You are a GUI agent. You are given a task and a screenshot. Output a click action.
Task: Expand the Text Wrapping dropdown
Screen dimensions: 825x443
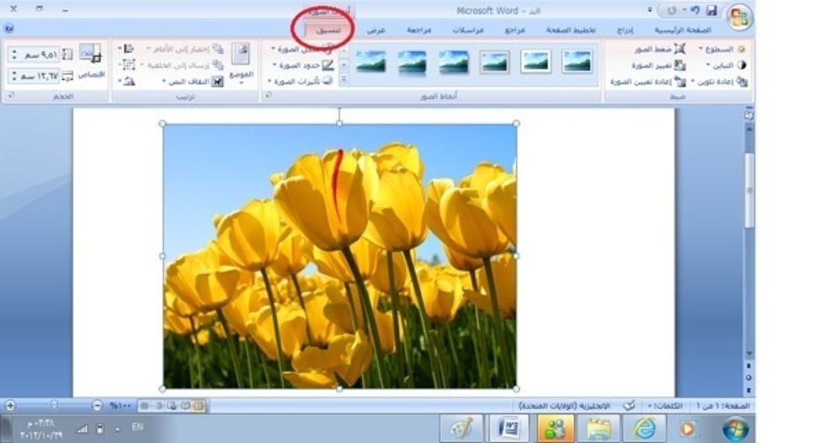tap(192, 82)
